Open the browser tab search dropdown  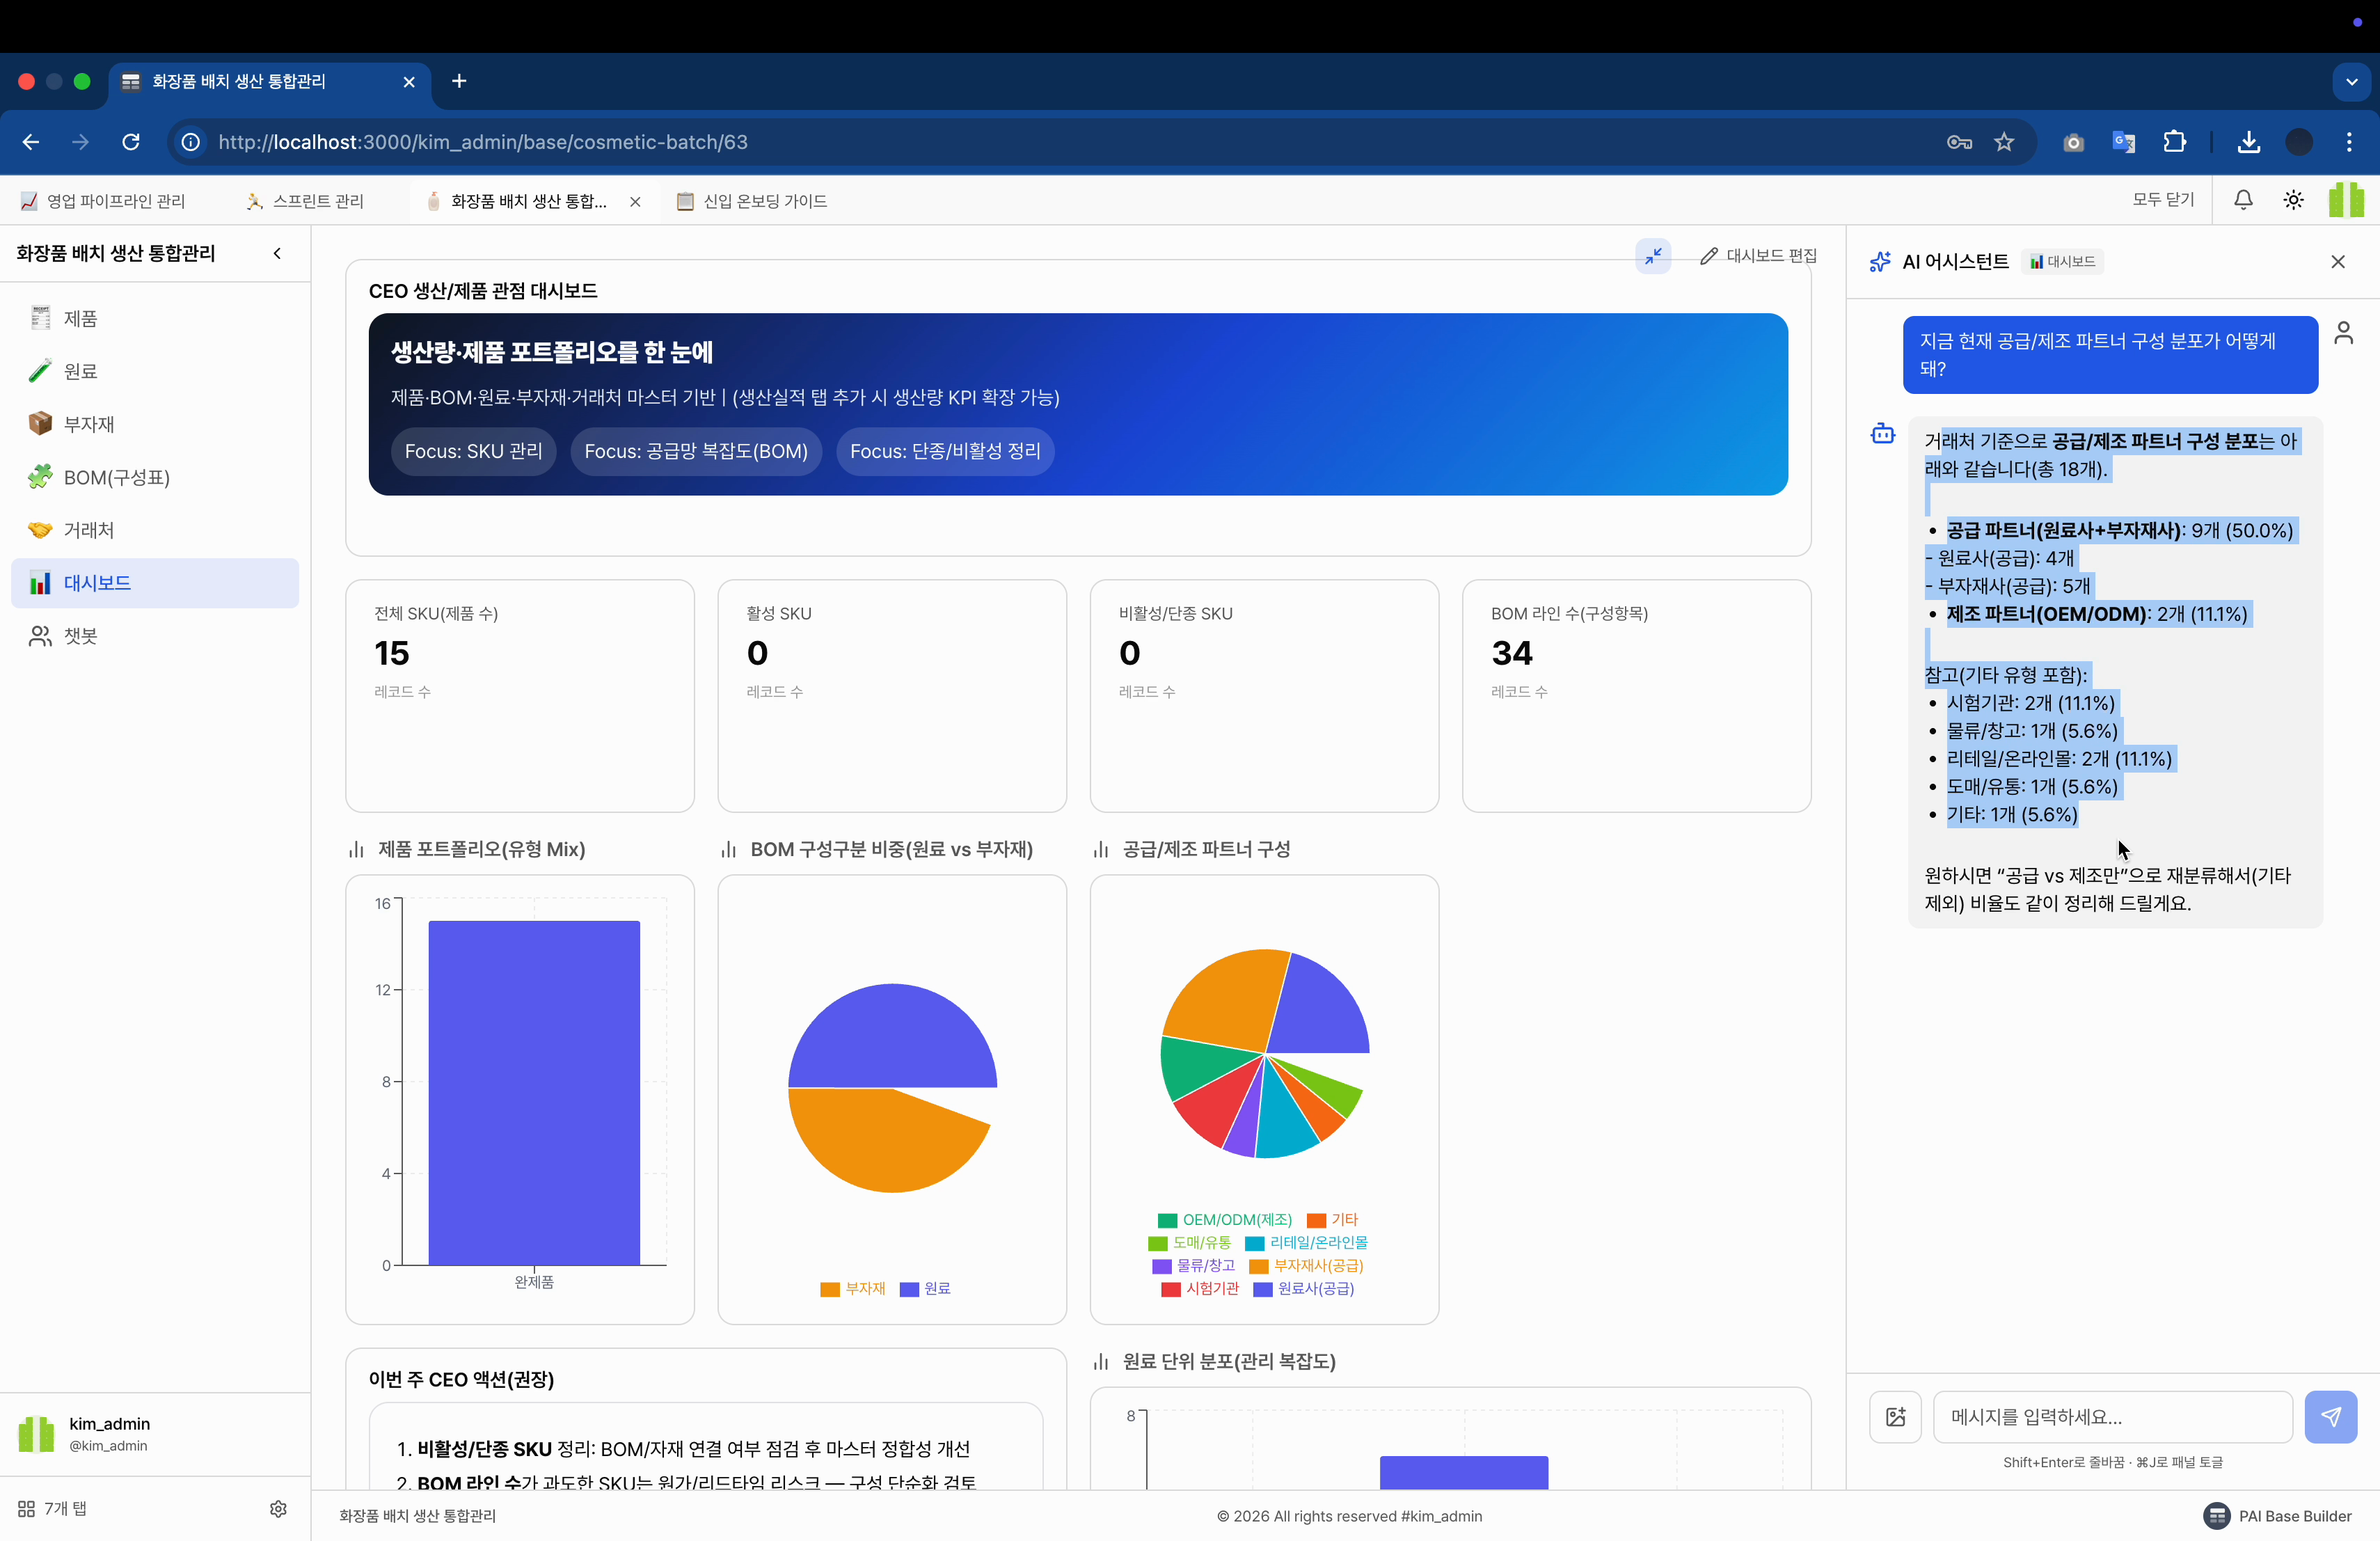point(2352,81)
